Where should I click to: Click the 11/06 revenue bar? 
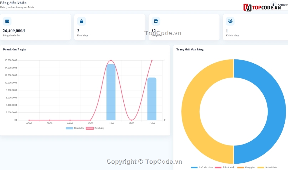(111, 92)
